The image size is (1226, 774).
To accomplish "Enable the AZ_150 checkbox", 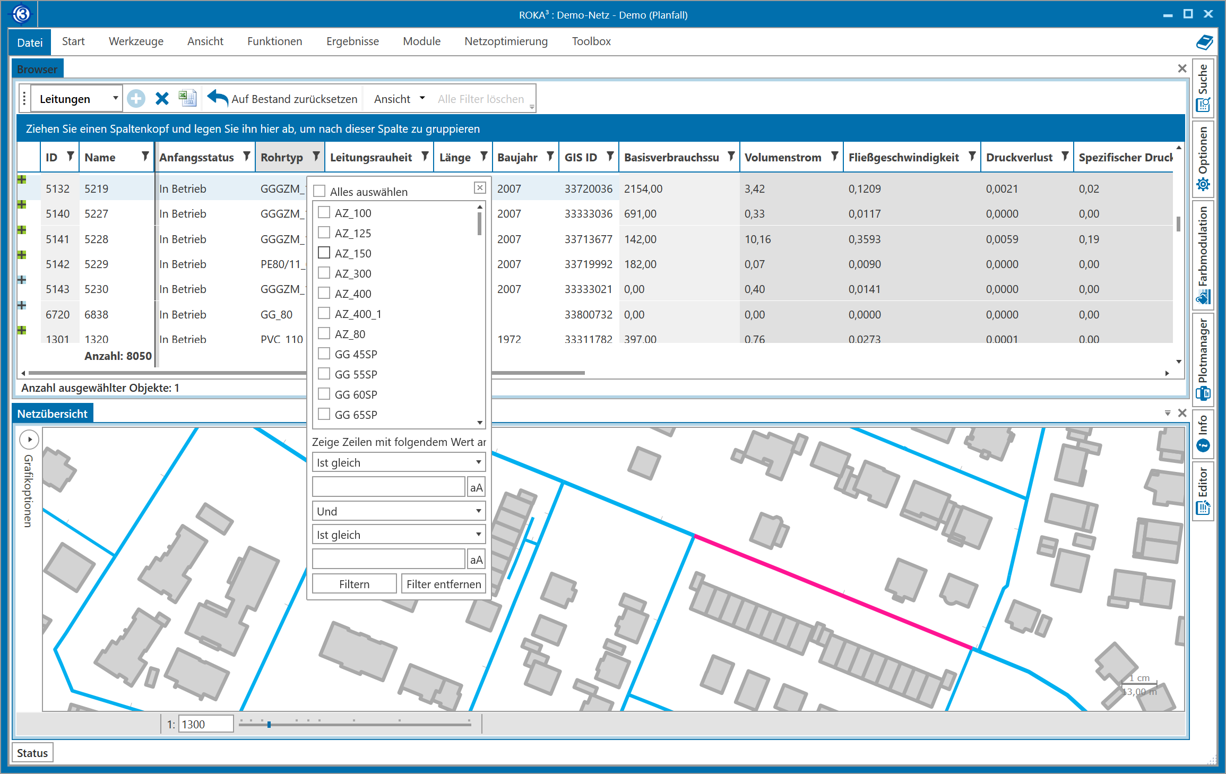I will (x=324, y=253).
